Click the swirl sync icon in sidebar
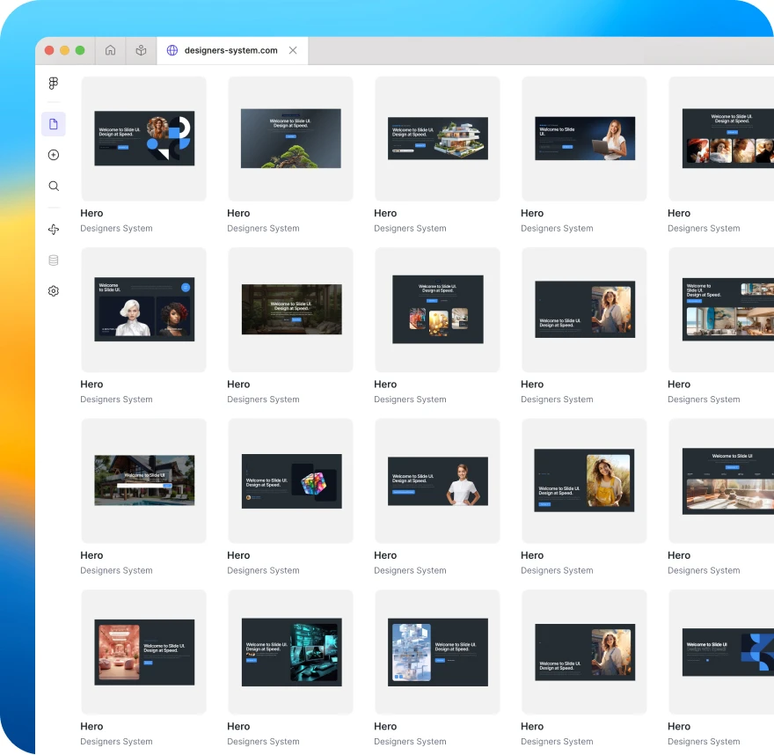The image size is (774, 755). [53, 229]
